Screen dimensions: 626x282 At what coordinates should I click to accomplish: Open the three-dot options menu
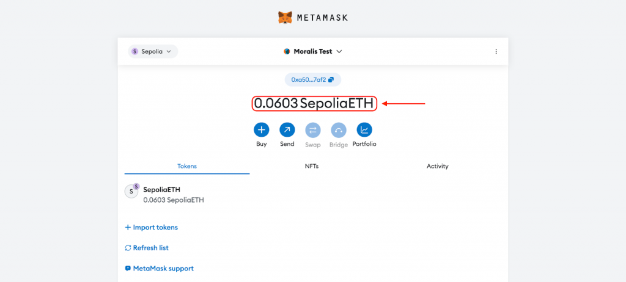coord(496,51)
